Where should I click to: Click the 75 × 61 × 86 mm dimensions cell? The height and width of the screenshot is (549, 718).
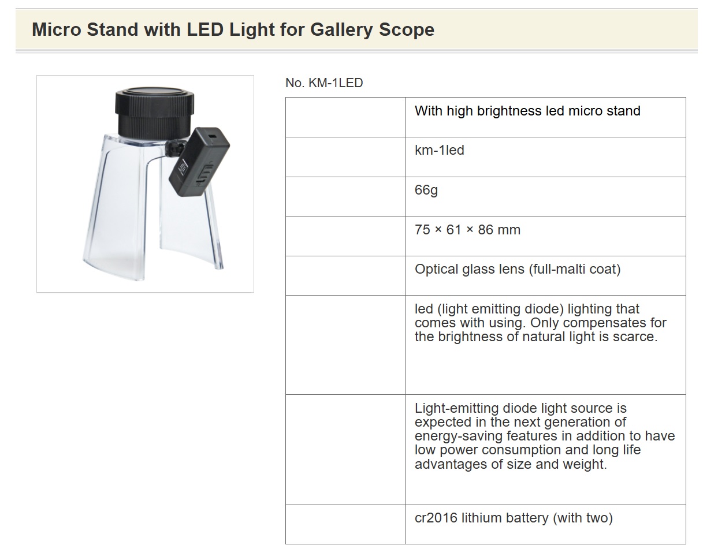pyautogui.click(x=545, y=236)
